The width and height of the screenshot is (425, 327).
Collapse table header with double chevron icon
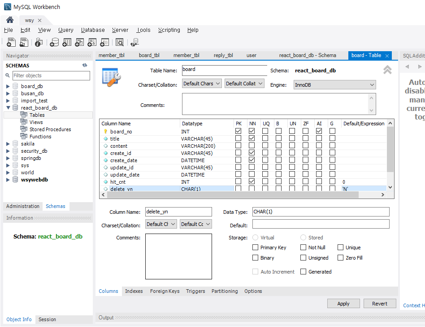387,70
